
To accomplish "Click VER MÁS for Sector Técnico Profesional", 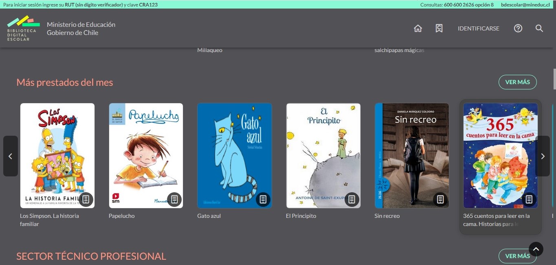I will [518, 256].
